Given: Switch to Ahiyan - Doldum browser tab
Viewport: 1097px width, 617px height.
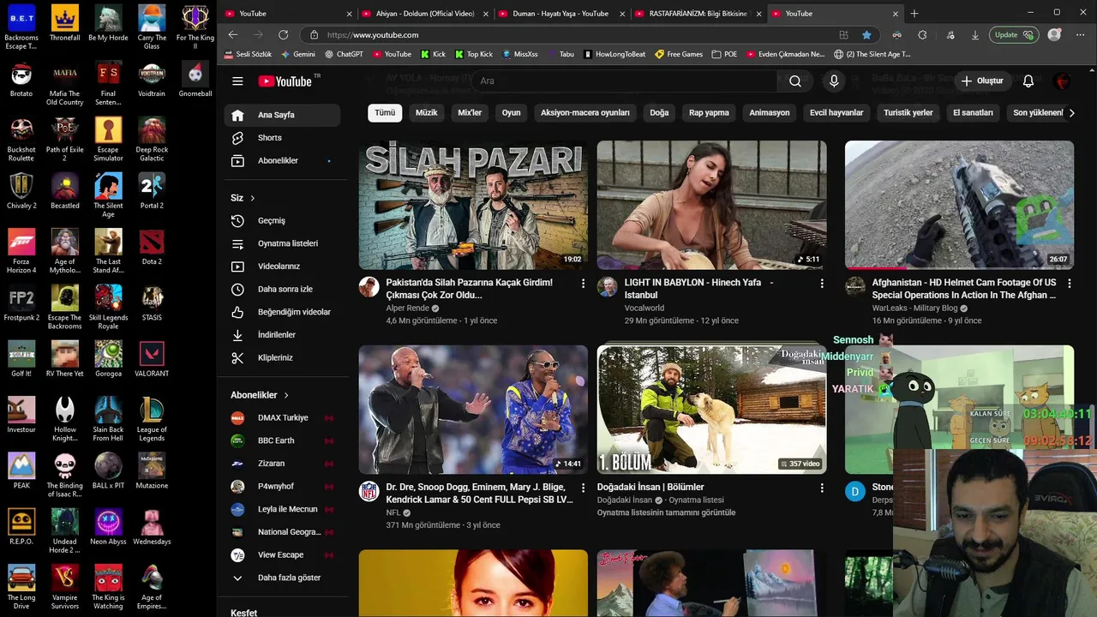Looking at the screenshot, I should coord(424,14).
